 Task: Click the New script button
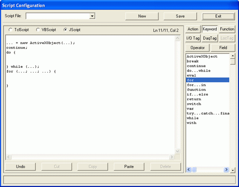coord(142,16)
